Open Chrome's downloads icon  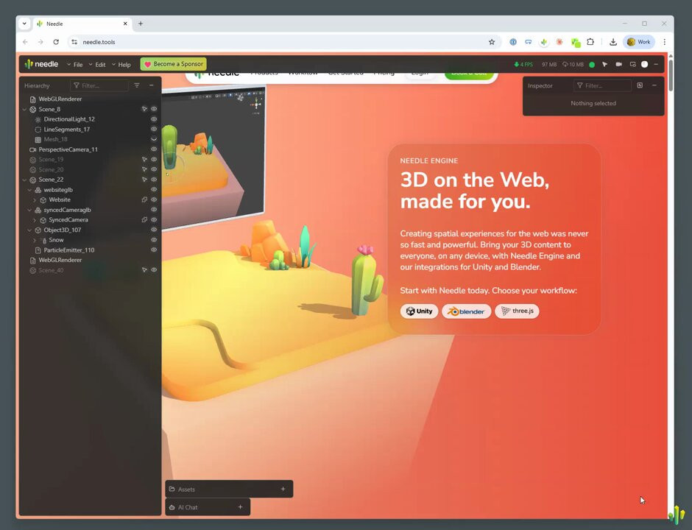[613, 42]
